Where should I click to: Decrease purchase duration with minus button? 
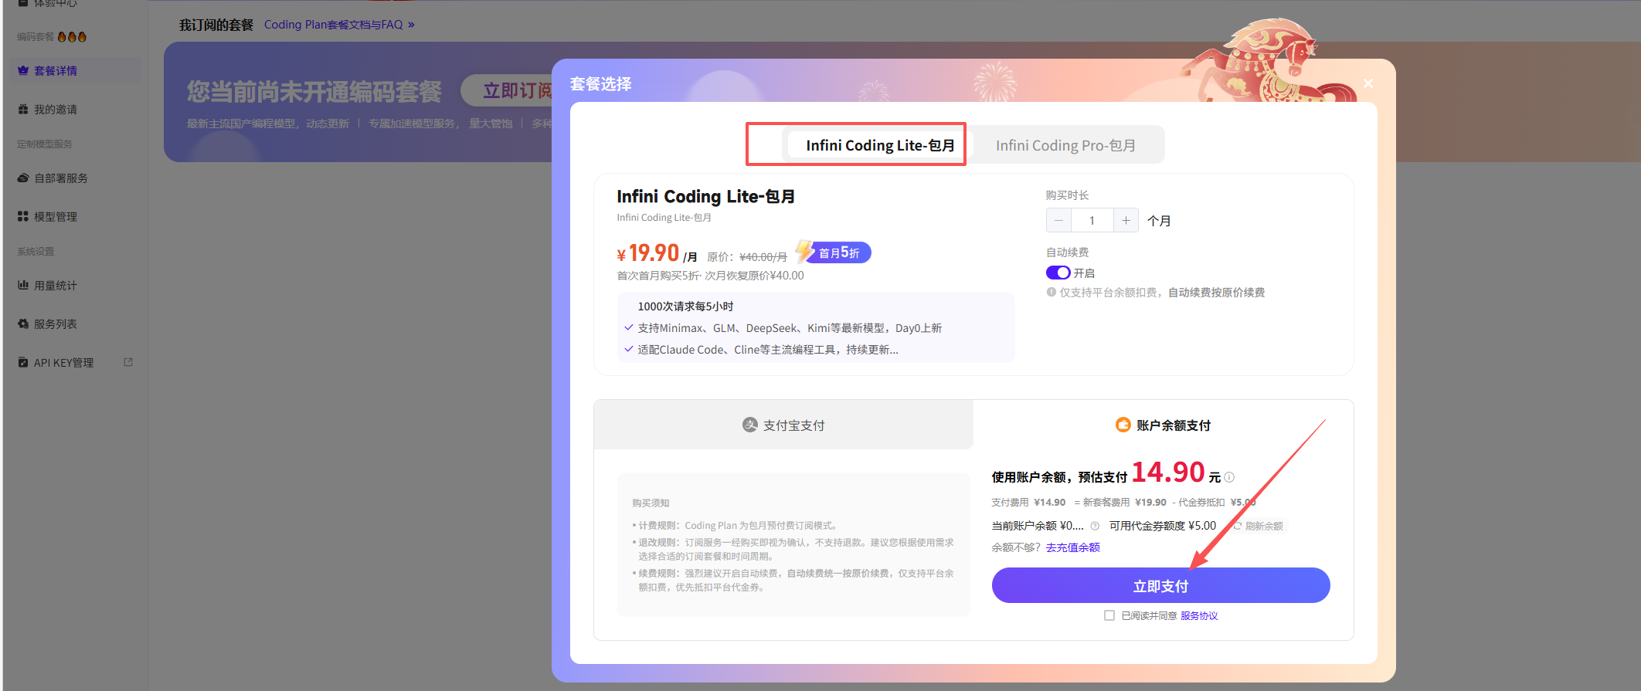coord(1058,220)
